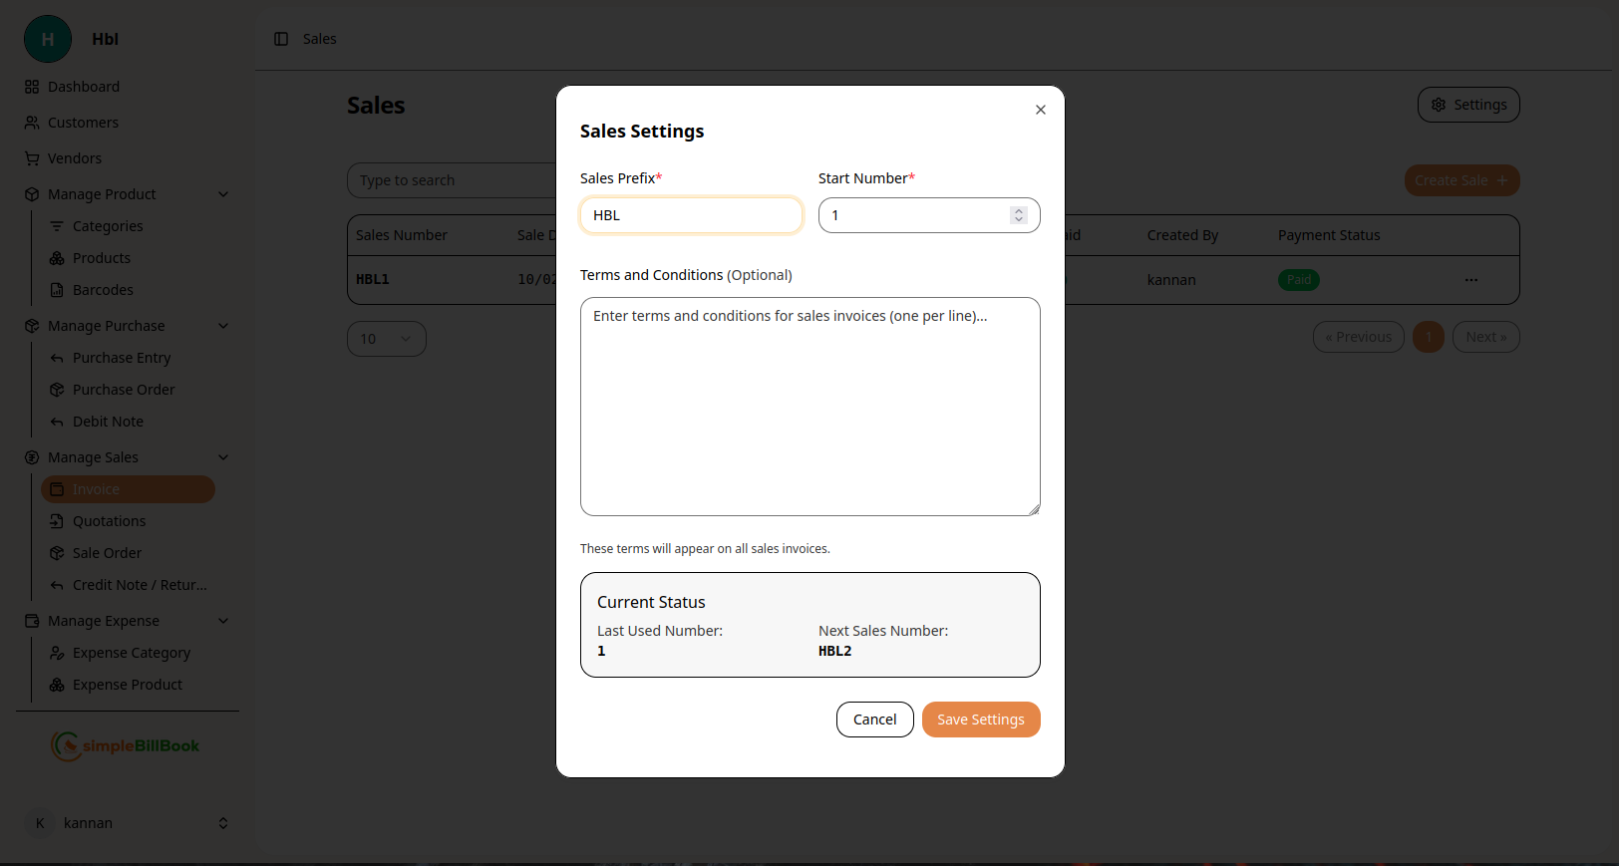Click the Barcodes icon in sidebar
The height and width of the screenshot is (866, 1619).
point(57,290)
